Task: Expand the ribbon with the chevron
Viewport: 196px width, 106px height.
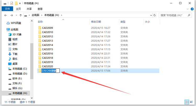Action: 187,9
